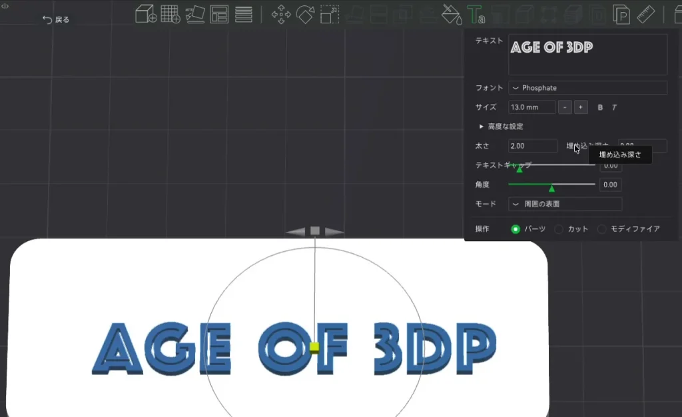Click the サイズ field showing 13.0 mm
The height and width of the screenshot is (417, 682).
pos(532,107)
